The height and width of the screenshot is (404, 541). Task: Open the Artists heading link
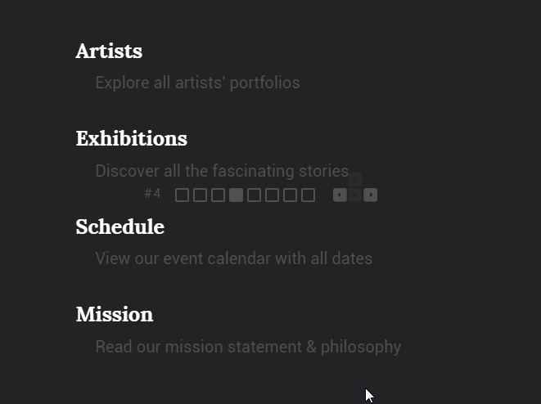click(x=109, y=51)
